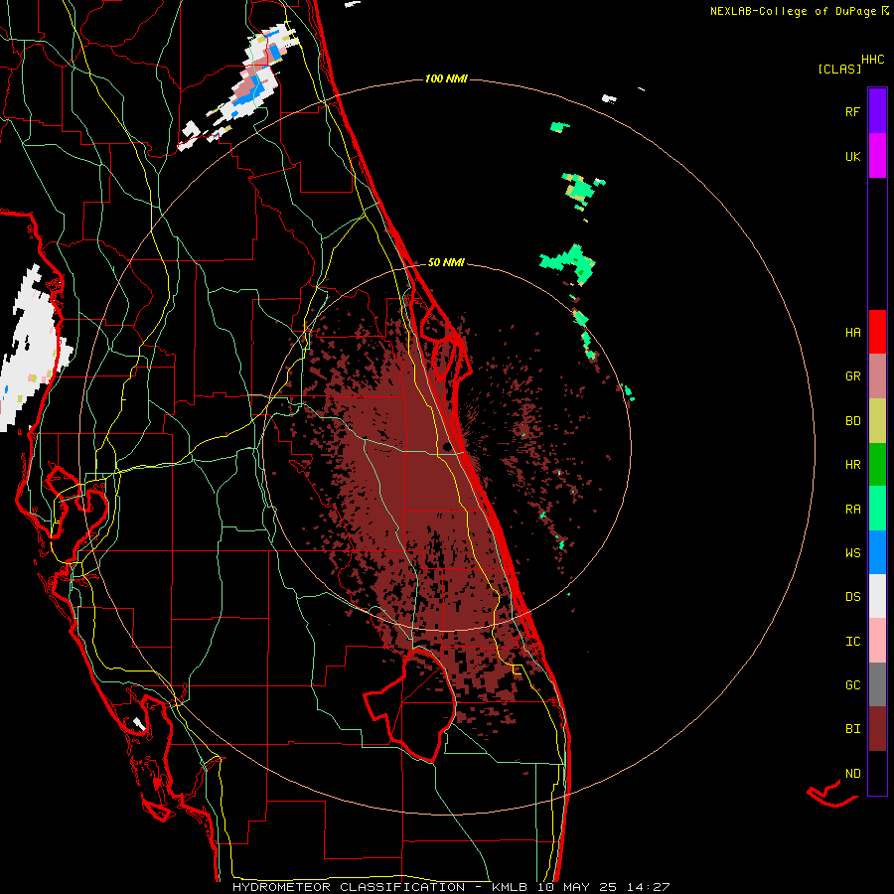Click the white DS legend swatch
Viewport: 894px width, 894px height.
(x=877, y=596)
